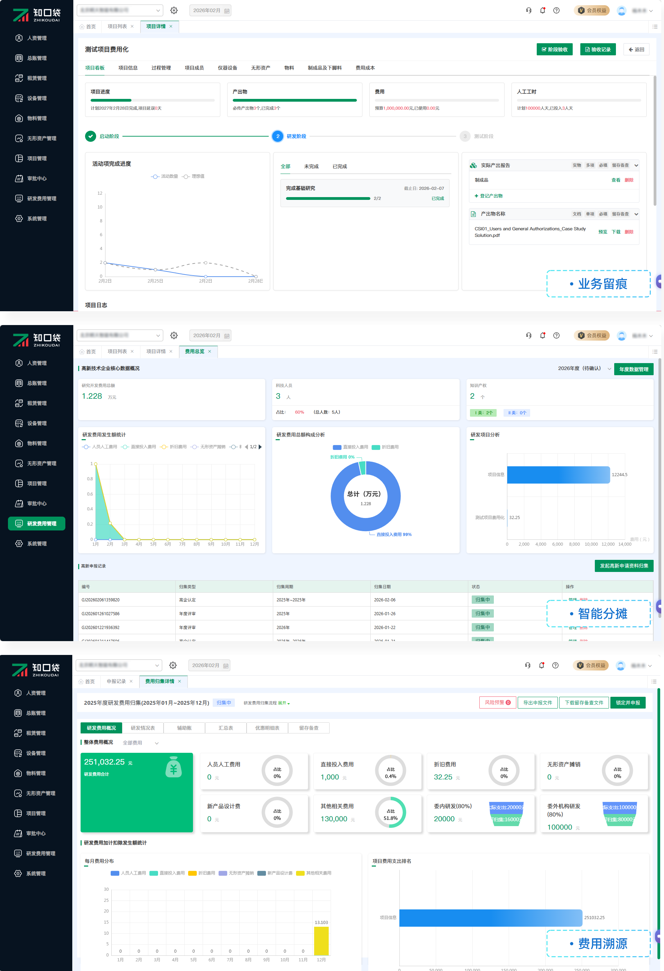
Task: Toggle 理想值 legend in 活动项完成进度 chart
Action: click(x=193, y=176)
